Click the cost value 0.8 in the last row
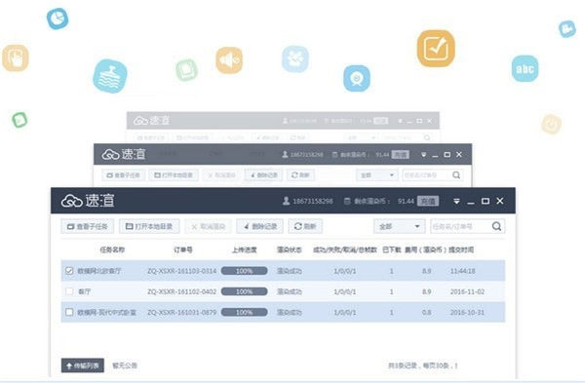585x383 pixels. click(427, 312)
